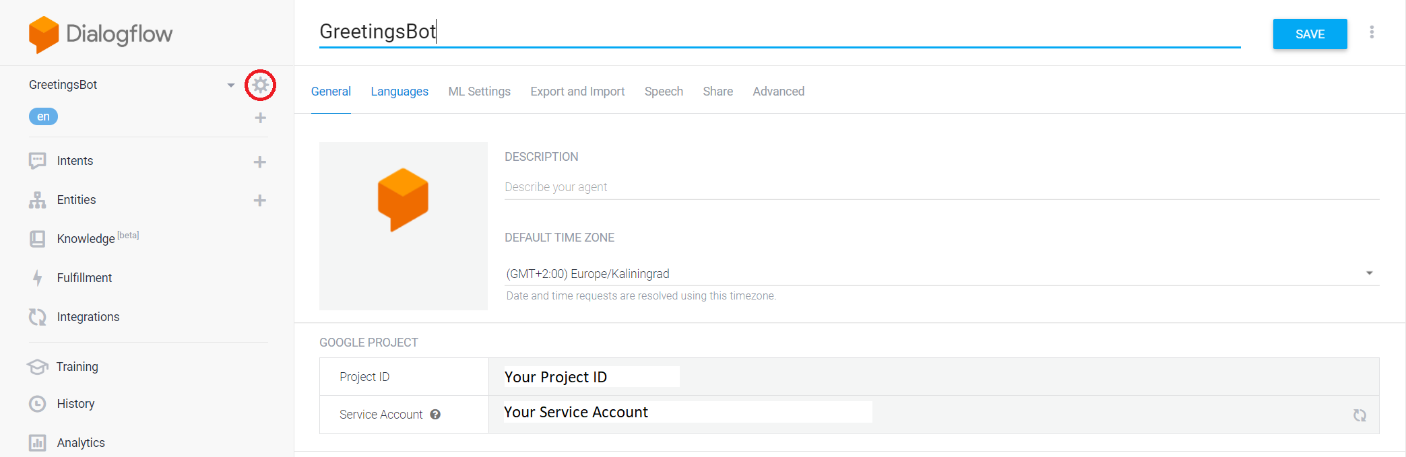Open the Advanced tab
Screen dimensions: 1406x457
(779, 92)
